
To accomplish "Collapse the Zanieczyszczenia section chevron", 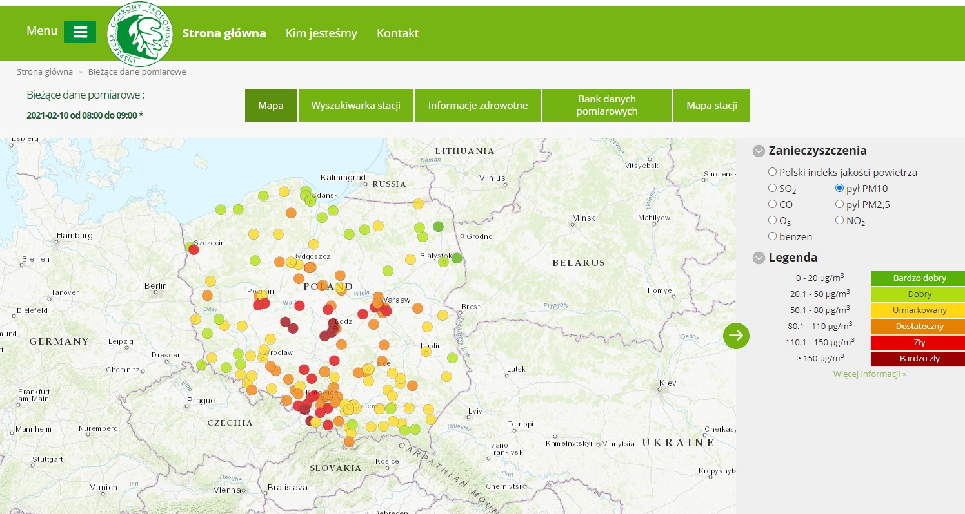I will 759,151.
